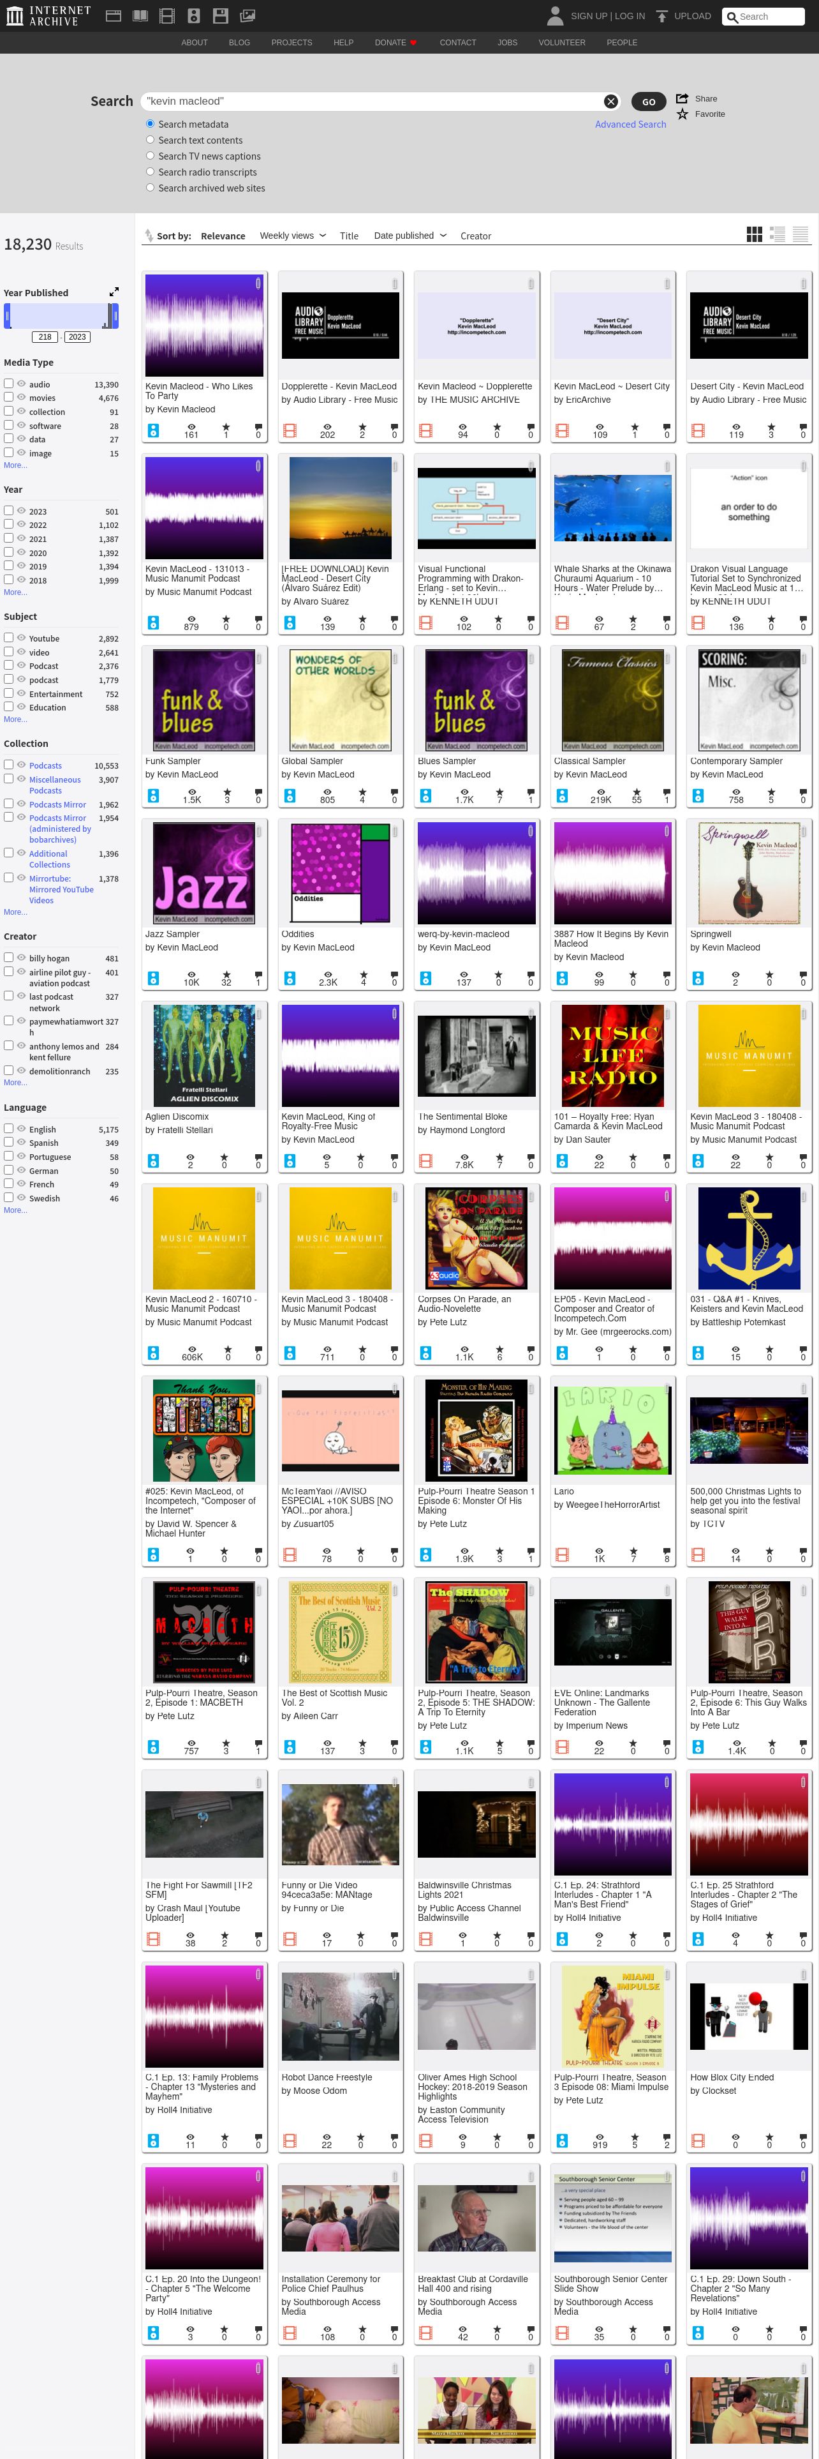Click views eye icon on Classical Sampler card
This screenshot has width=819, height=2459.
(x=601, y=792)
